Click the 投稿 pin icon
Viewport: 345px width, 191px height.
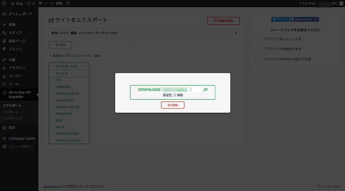(x=4, y=24)
